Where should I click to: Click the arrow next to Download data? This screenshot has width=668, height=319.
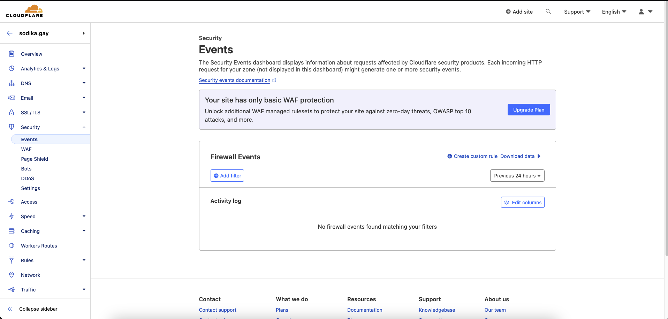point(539,156)
